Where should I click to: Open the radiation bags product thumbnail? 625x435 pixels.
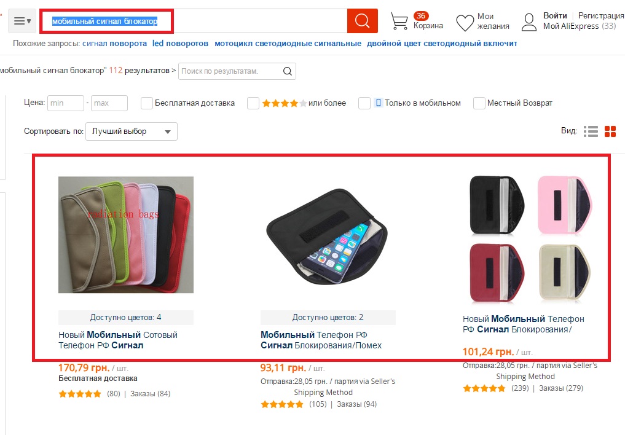[x=126, y=235]
